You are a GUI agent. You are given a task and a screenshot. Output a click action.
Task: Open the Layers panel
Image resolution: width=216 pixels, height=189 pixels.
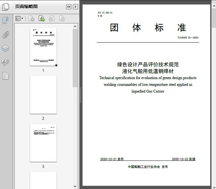click(5, 48)
